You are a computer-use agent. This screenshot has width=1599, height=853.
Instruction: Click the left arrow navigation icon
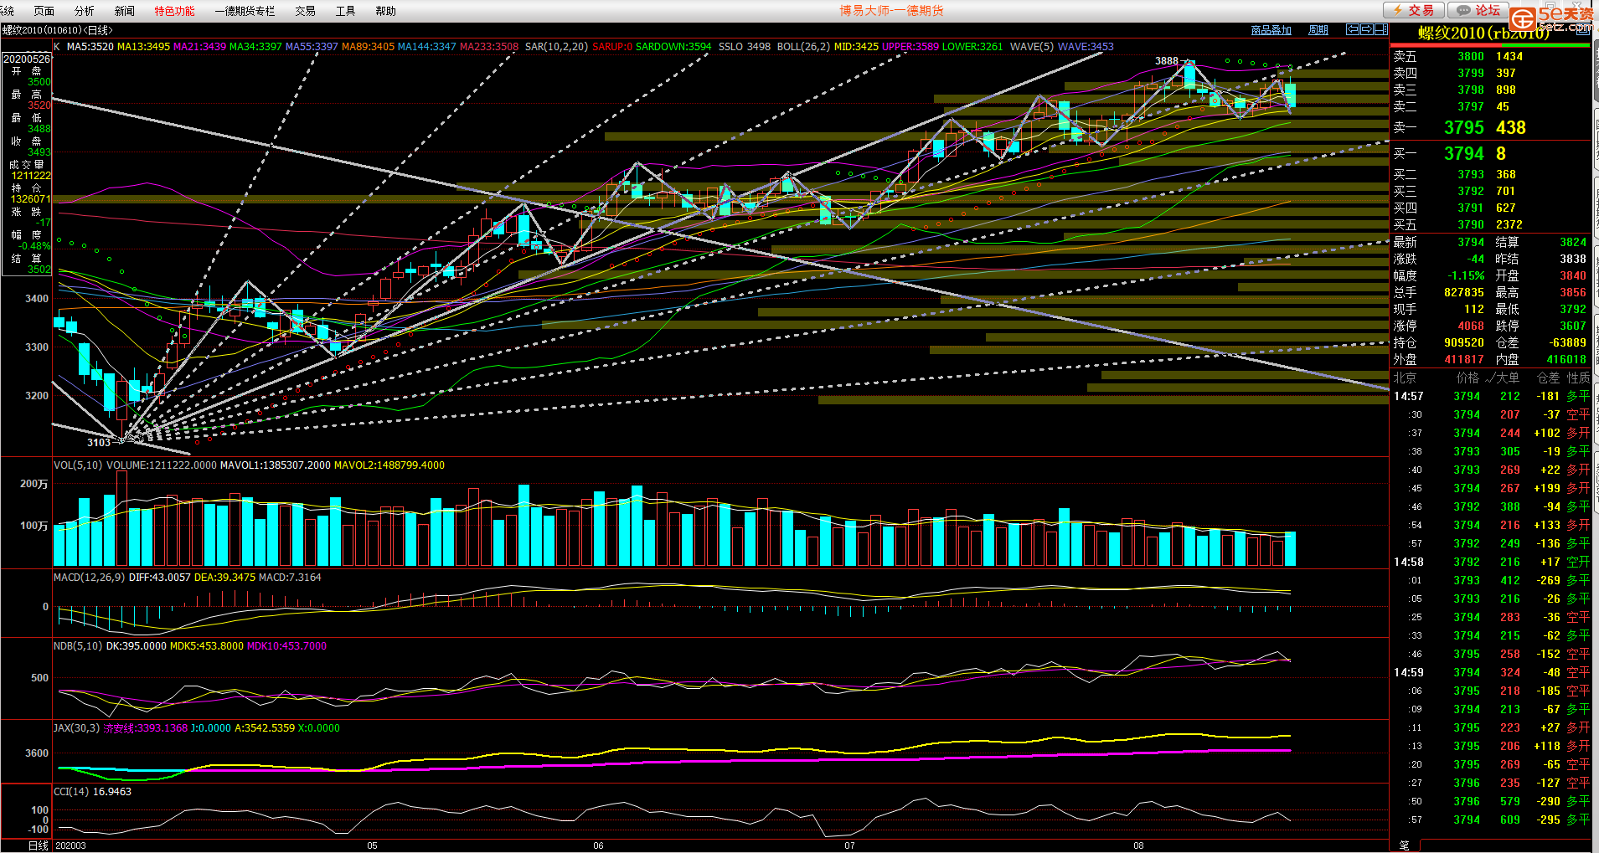point(1353,29)
